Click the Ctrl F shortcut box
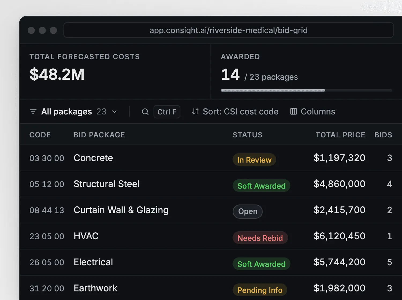Viewport: 402px width, 300px height. 167,112
